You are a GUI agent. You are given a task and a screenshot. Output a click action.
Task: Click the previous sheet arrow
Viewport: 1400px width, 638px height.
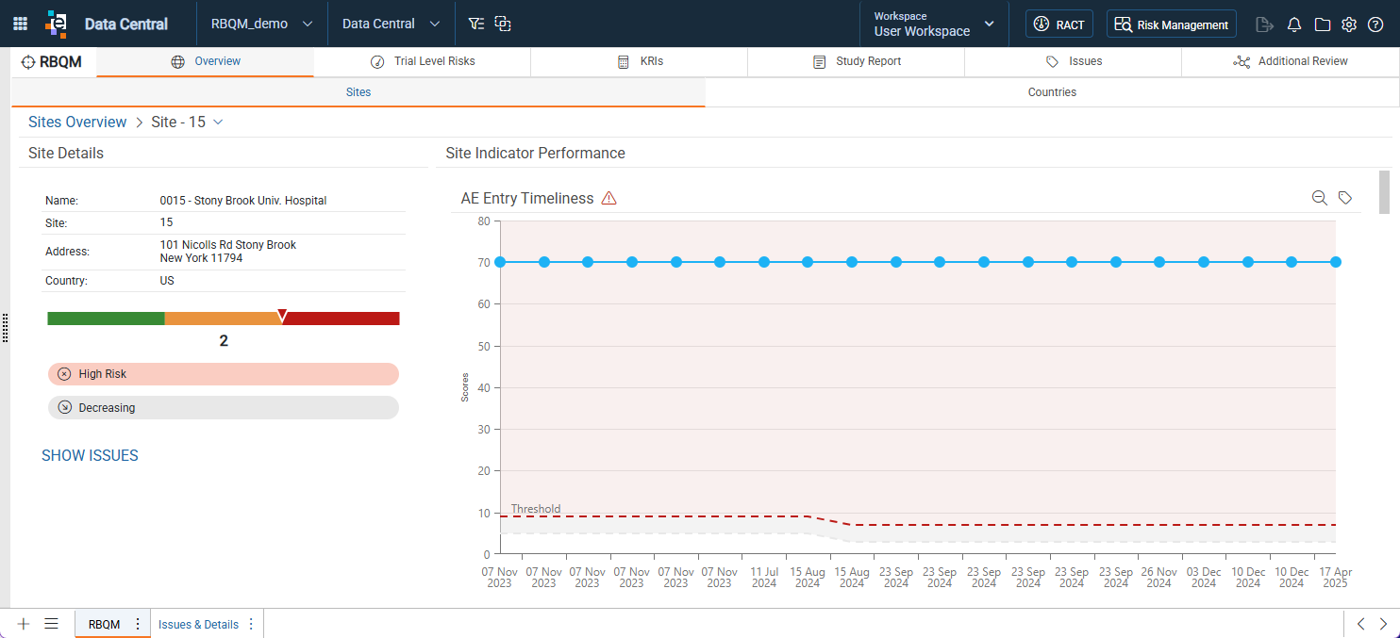1360,624
